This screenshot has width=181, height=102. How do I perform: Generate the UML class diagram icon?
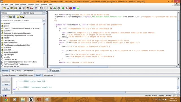(55, 8)
